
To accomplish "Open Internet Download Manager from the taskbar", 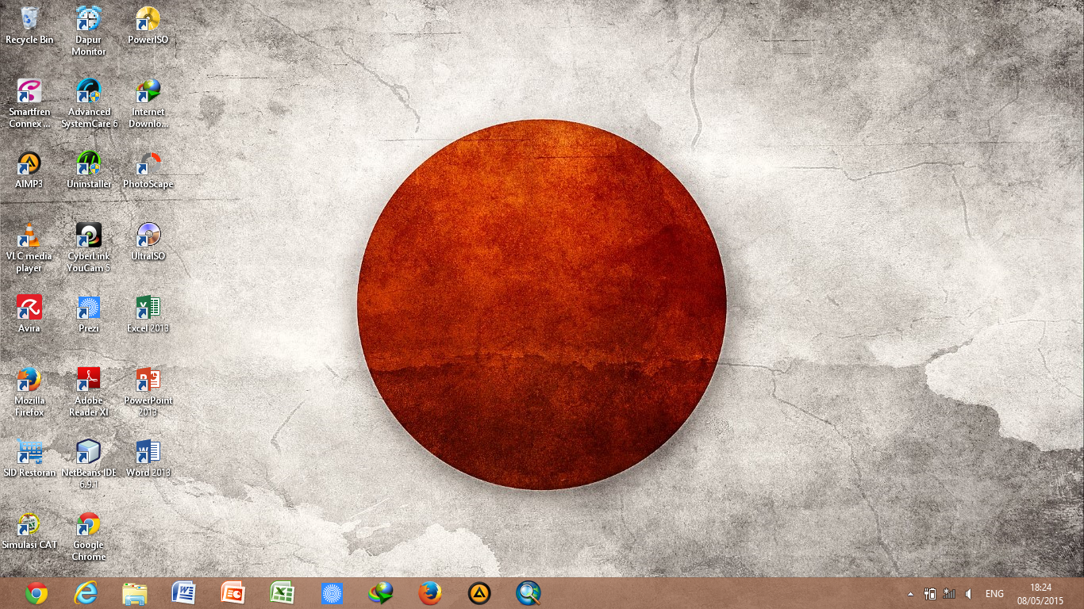I will (x=381, y=593).
